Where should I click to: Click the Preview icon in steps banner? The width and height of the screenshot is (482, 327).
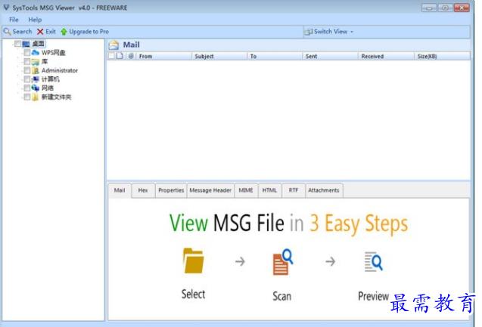click(x=374, y=261)
